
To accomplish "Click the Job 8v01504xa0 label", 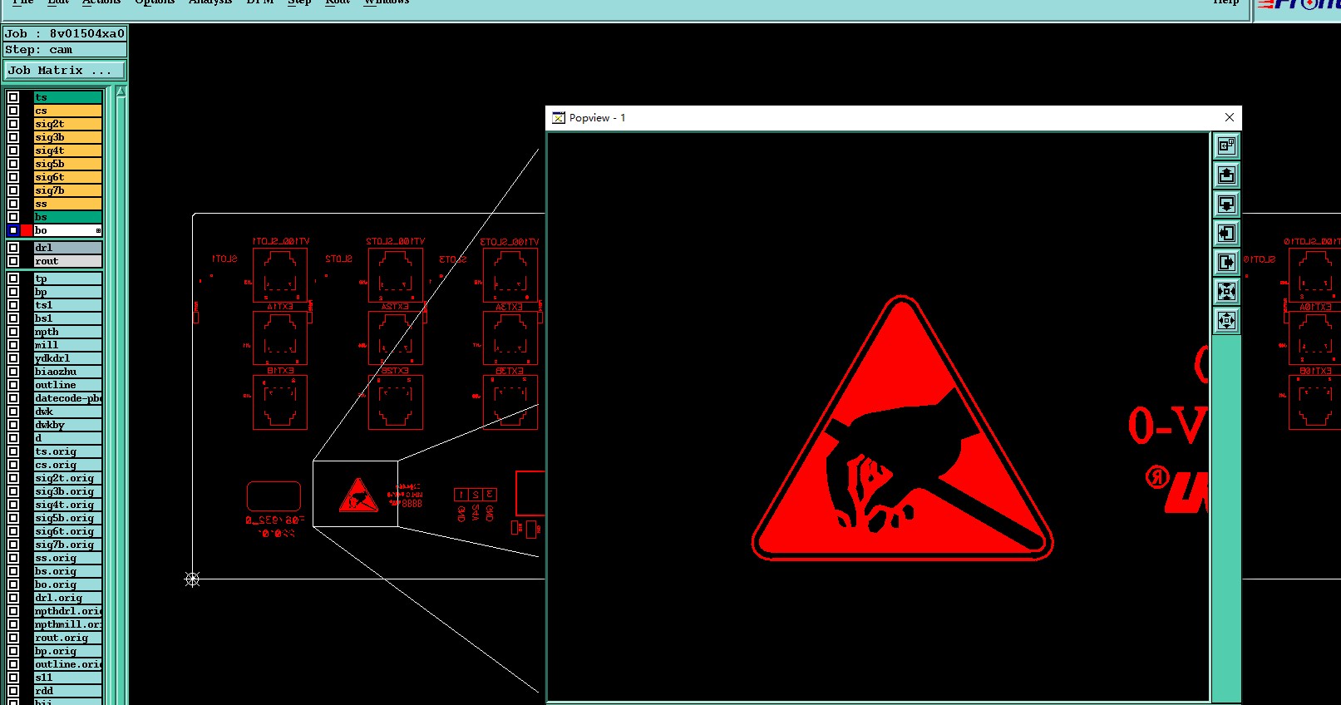I will tap(65, 34).
